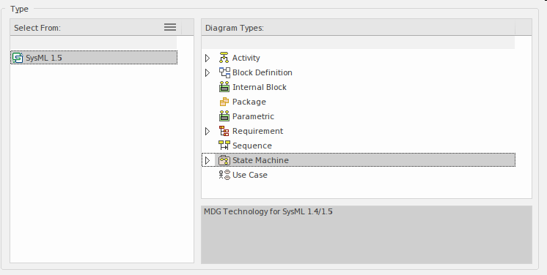Click the Select From column header
Screen dimensions: 547x275
[x=96, y=27]
